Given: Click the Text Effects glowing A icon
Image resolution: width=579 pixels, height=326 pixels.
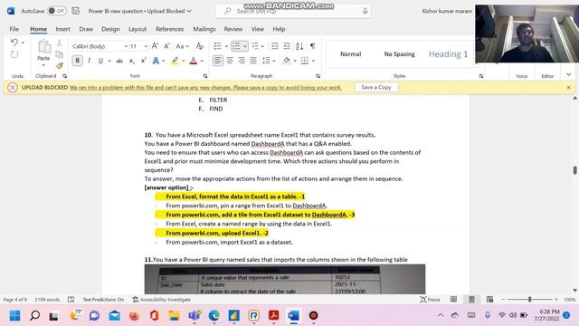Looking at the screenshot, I should (x=156, y=61).
